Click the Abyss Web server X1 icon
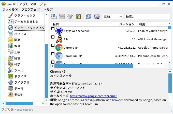The width and height of the screenshot is (173, 114). pyautogui.click(x=59, y=31)
